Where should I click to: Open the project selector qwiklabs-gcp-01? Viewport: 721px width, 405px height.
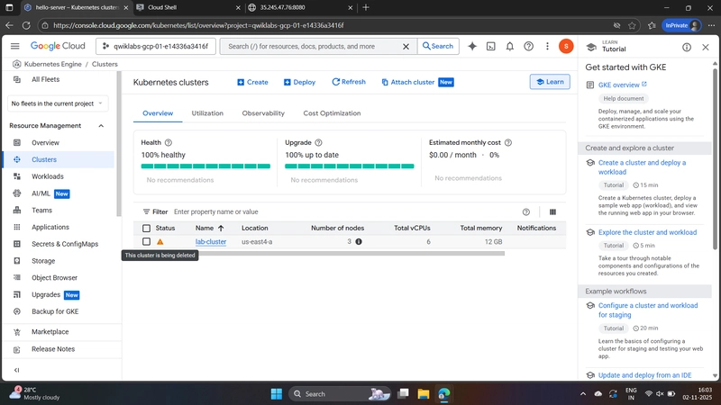click(x=170, y=46)
